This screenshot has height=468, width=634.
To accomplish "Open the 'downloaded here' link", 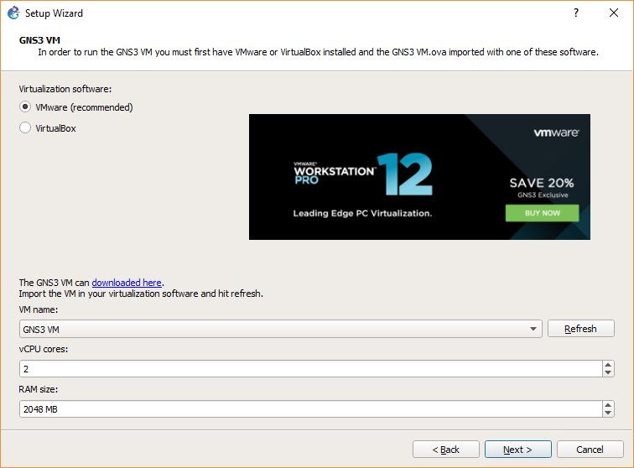I will pyautogui.click(x=127, y=283).
